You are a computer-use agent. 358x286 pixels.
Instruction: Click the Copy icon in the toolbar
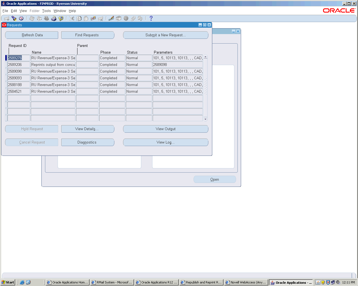[79, 18]
